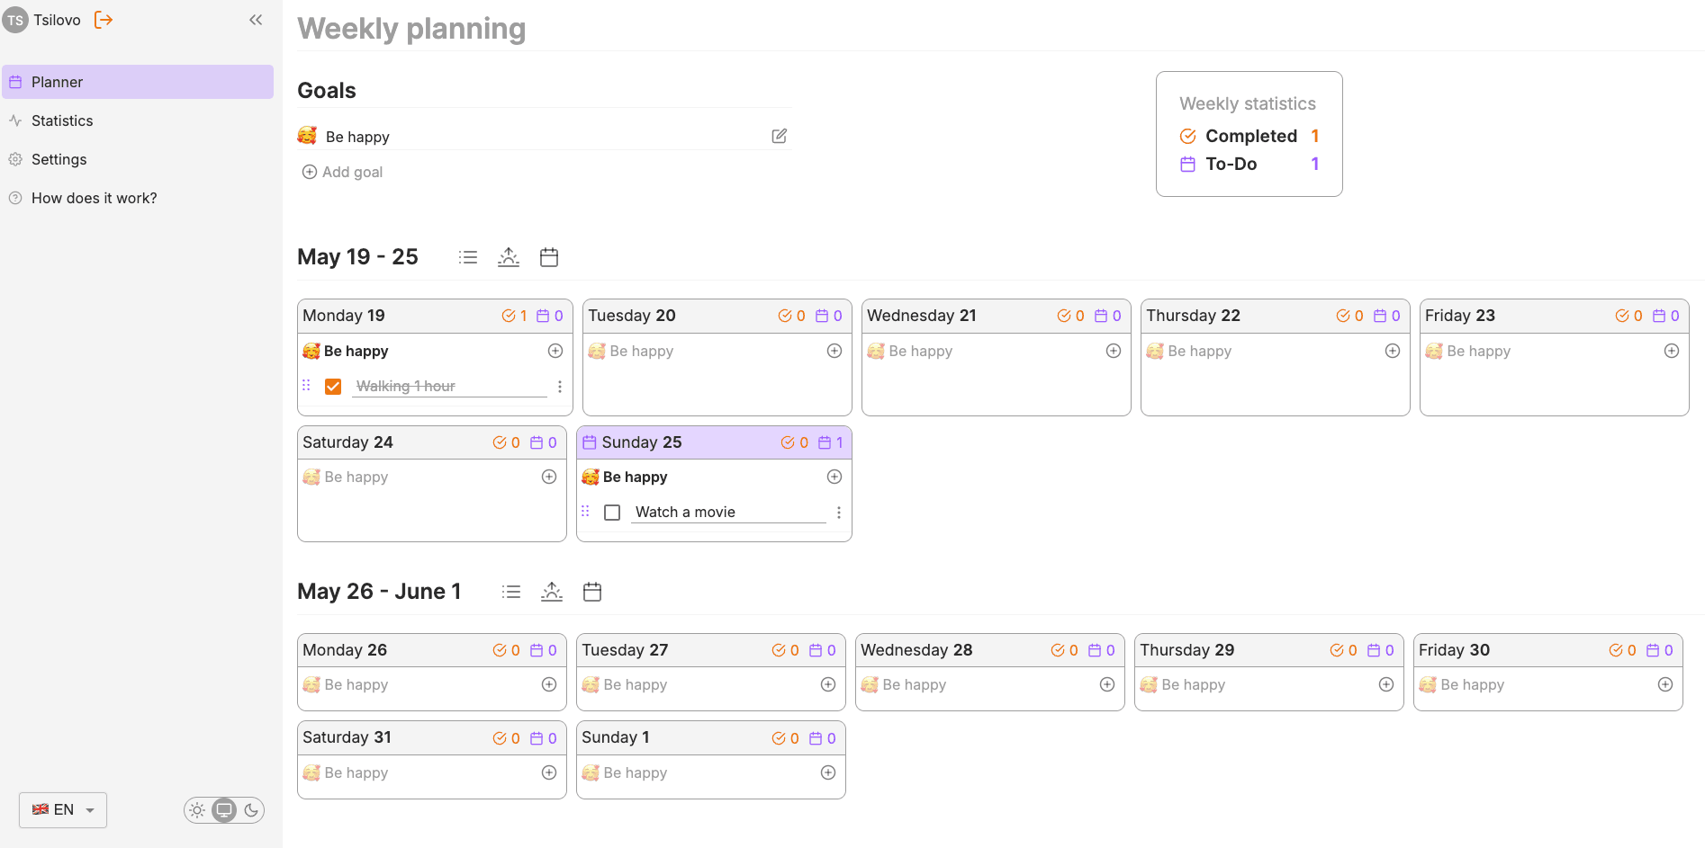The image size is (1705, 848).
Task: Switch May 26 - June 1 to list view
Action: point(511,592)
